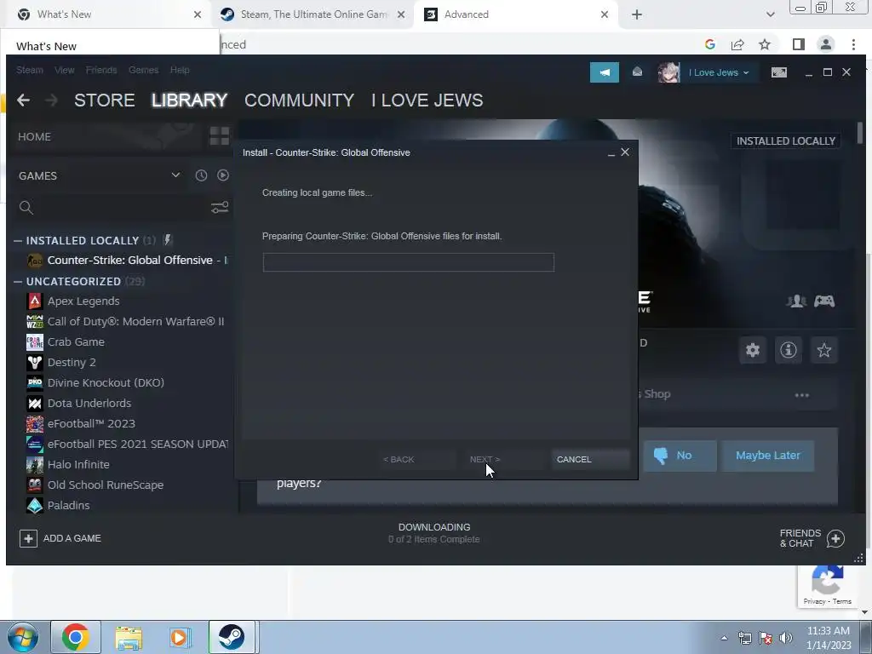Click the profile avatar picture
Screen dimensions: 872x654
[668, 72]
